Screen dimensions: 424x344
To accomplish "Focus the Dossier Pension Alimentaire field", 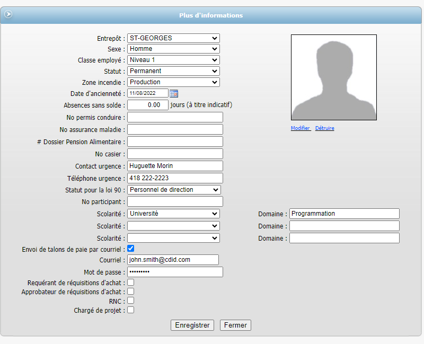I will tap(175, 142).
